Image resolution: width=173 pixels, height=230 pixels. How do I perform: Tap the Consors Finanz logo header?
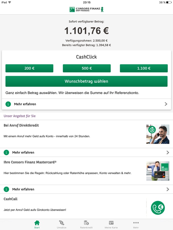tap(87, 9)
